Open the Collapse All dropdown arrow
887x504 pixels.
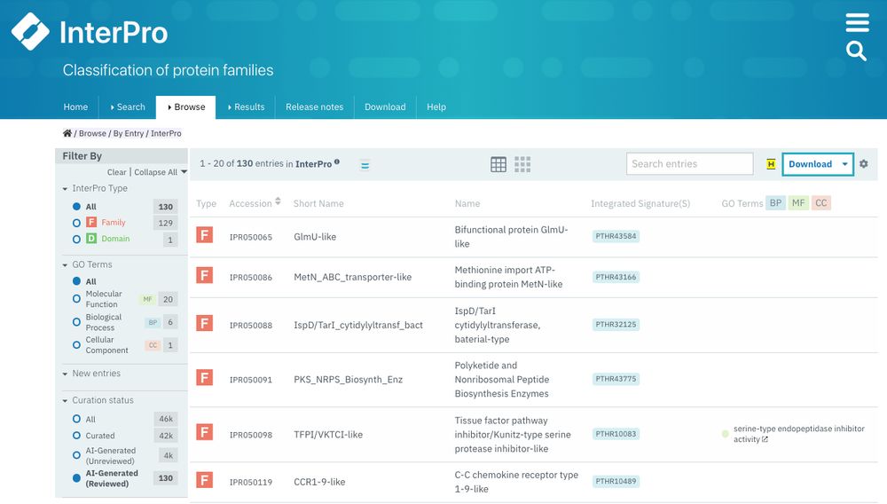click(x=184, y=172)
